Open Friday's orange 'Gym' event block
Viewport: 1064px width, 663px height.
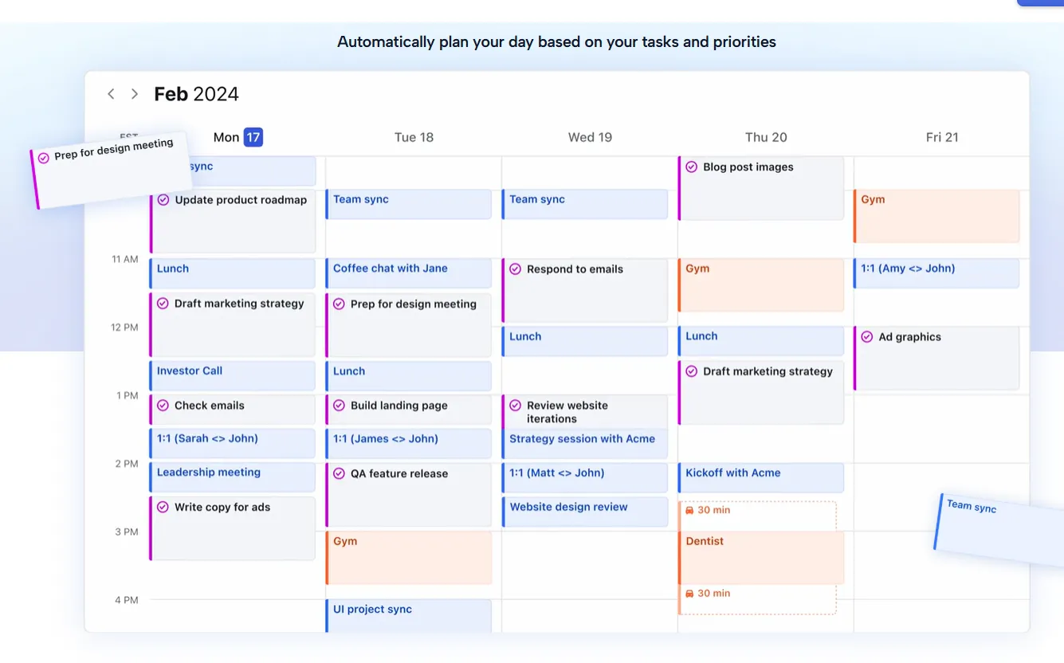936,216
